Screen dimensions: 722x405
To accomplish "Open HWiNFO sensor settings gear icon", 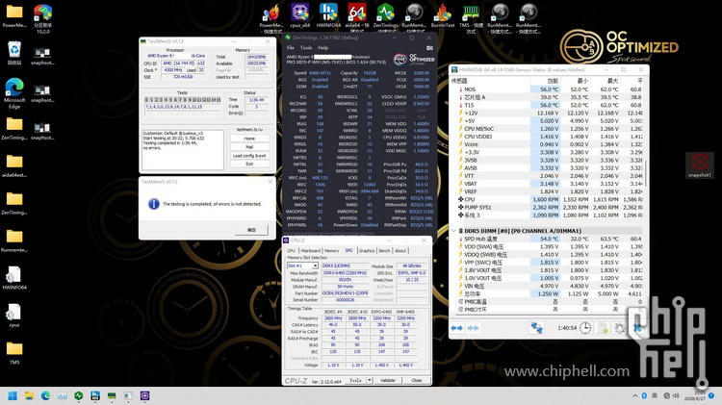I will tap(620, 328).
